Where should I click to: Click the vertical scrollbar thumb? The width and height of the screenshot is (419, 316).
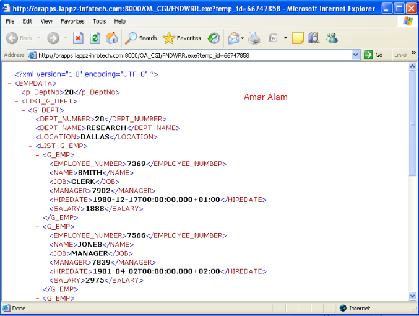point(412,123)
